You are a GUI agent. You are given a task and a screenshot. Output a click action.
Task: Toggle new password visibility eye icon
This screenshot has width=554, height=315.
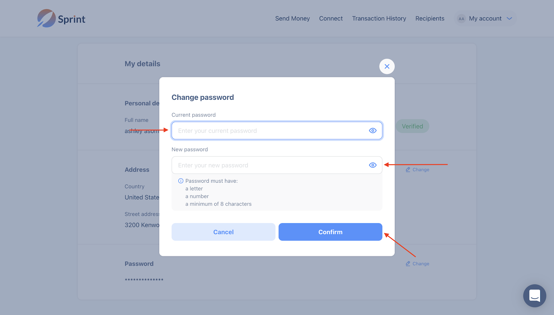click(373, 165)
